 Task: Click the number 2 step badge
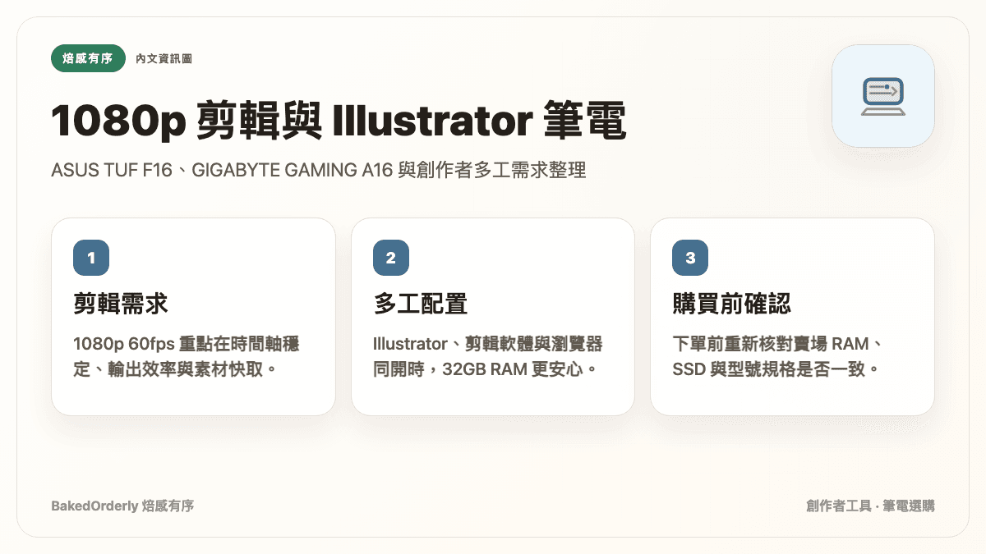click(391, 258)
